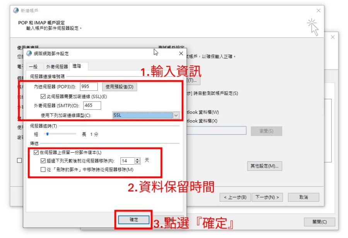Expand the SSL encrypted connection type dropdown
Screen dimensions: 348x238
tap(176, 116)
